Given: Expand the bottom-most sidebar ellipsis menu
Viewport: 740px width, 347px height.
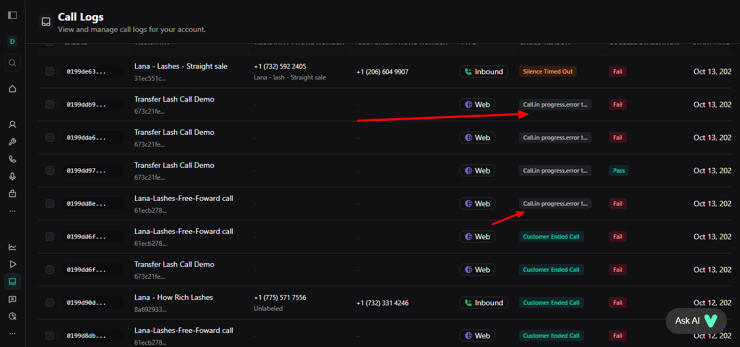Looking at the screenshot, I should tap(12, 333).
